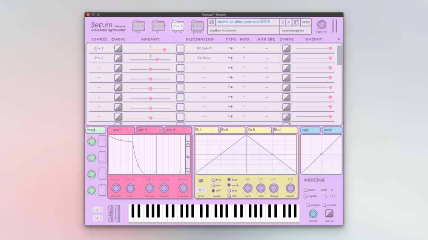Enable portamento always option
This screenshot has height=240, width=428.
pos(308,205)
